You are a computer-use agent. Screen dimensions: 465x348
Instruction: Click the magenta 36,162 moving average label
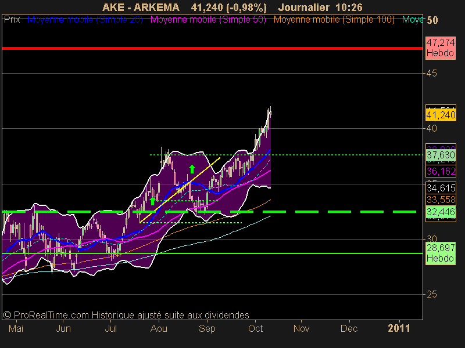[x=441, y=171]
